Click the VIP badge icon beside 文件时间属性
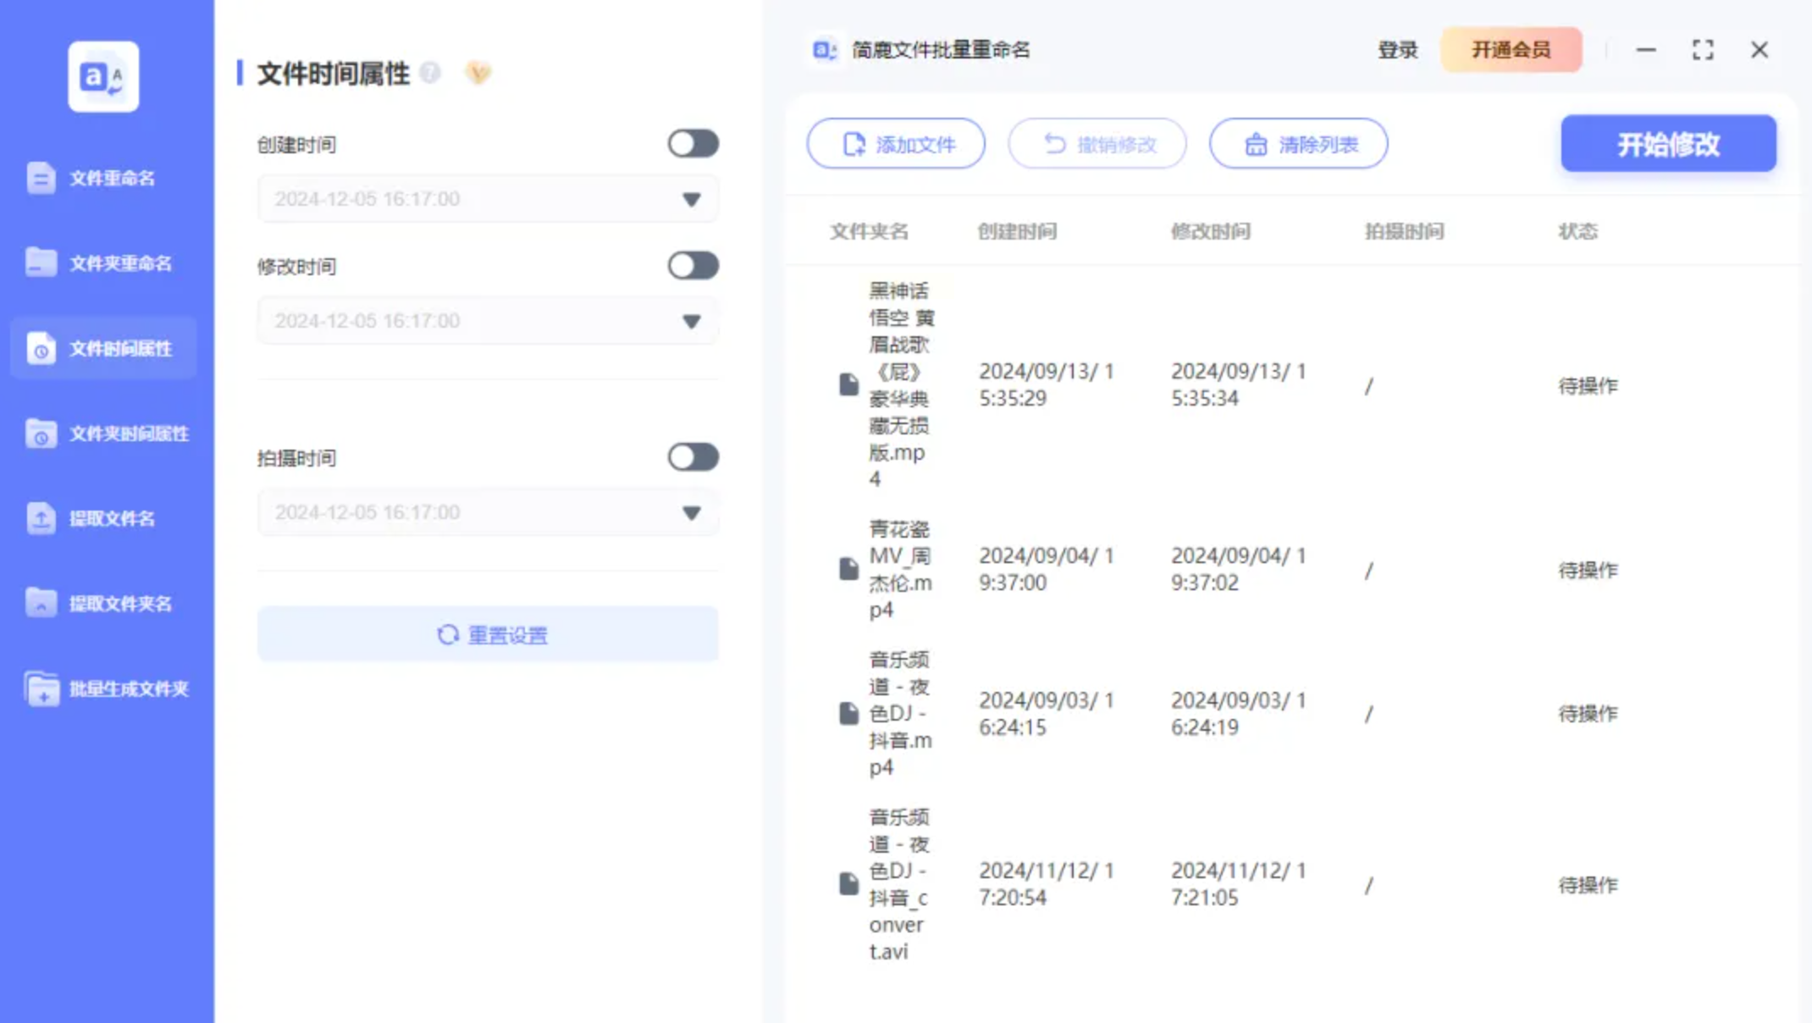 click(478, 73)
